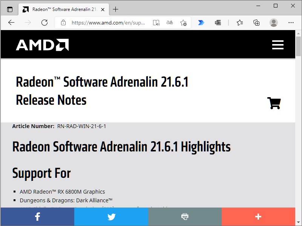The height and width of the screenshot is (226, 302).
Task: Expand more sharing options with the plus icon
Action: [x=258, y=217]
